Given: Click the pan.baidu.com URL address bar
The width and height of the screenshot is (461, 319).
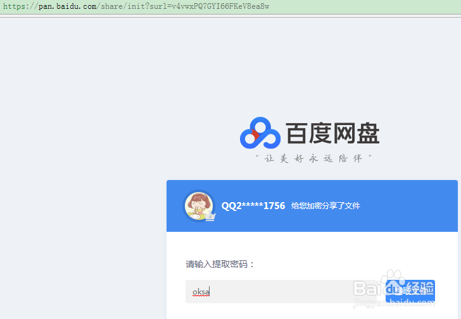Looking at the screenshot, I should coord(230,6).
